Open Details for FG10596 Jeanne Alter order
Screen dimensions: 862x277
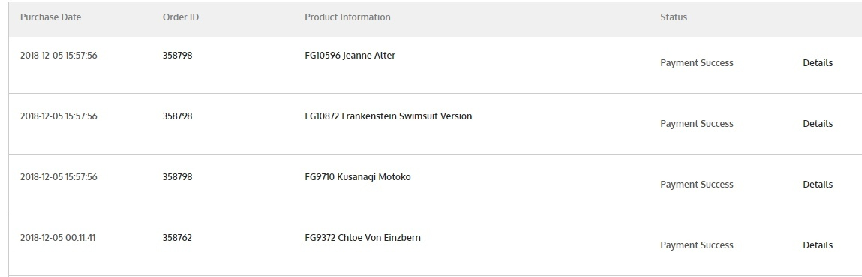818,62
